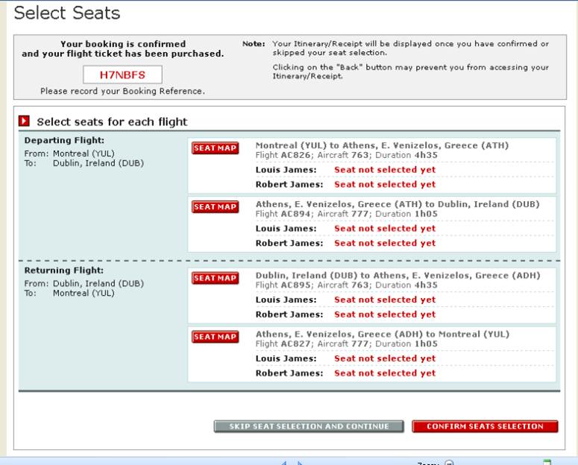Viewport: 578px width, 465px height.
Task: Click Louis James seat status on AC895
Action: tap(385, 300)
